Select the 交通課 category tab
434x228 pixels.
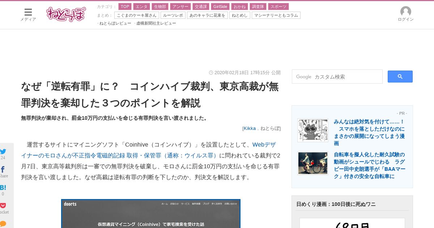click(x=201, y=7)
